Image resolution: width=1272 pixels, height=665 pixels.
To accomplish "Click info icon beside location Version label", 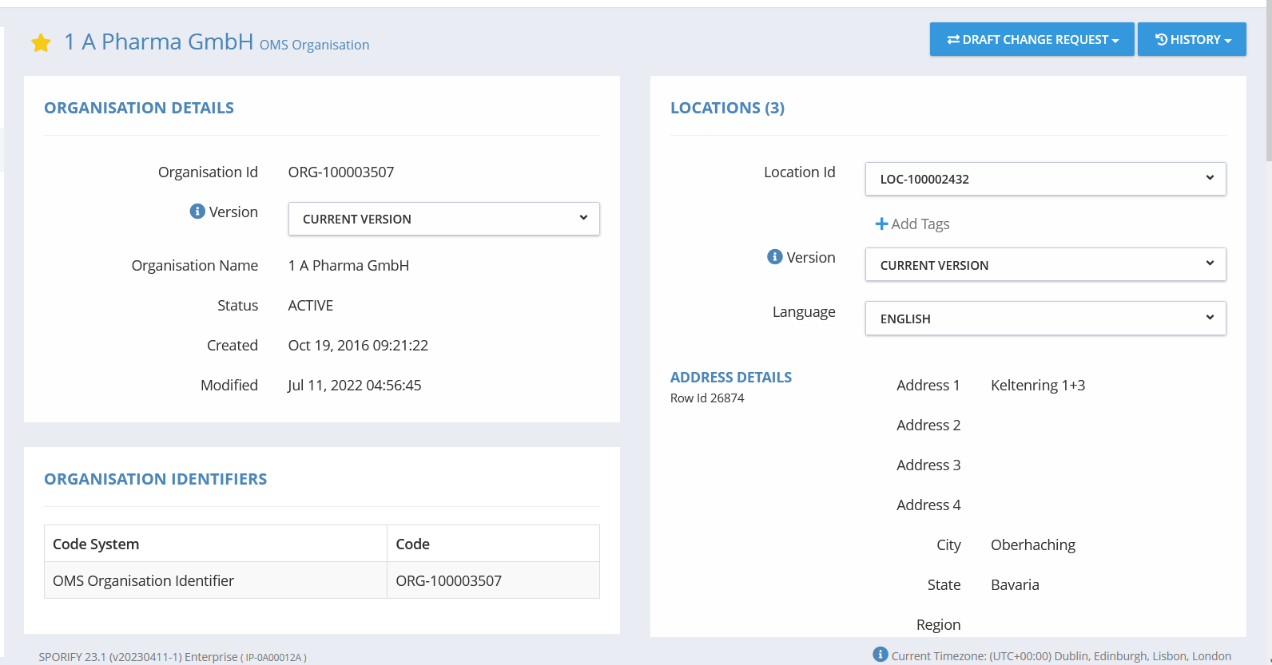I will (x=774, y=257).
